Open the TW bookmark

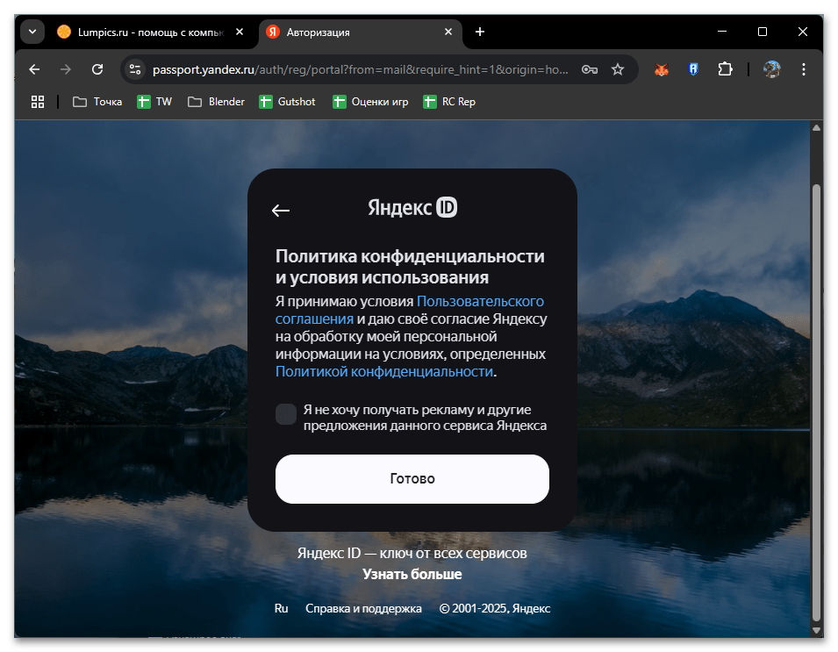click(154, 102)
